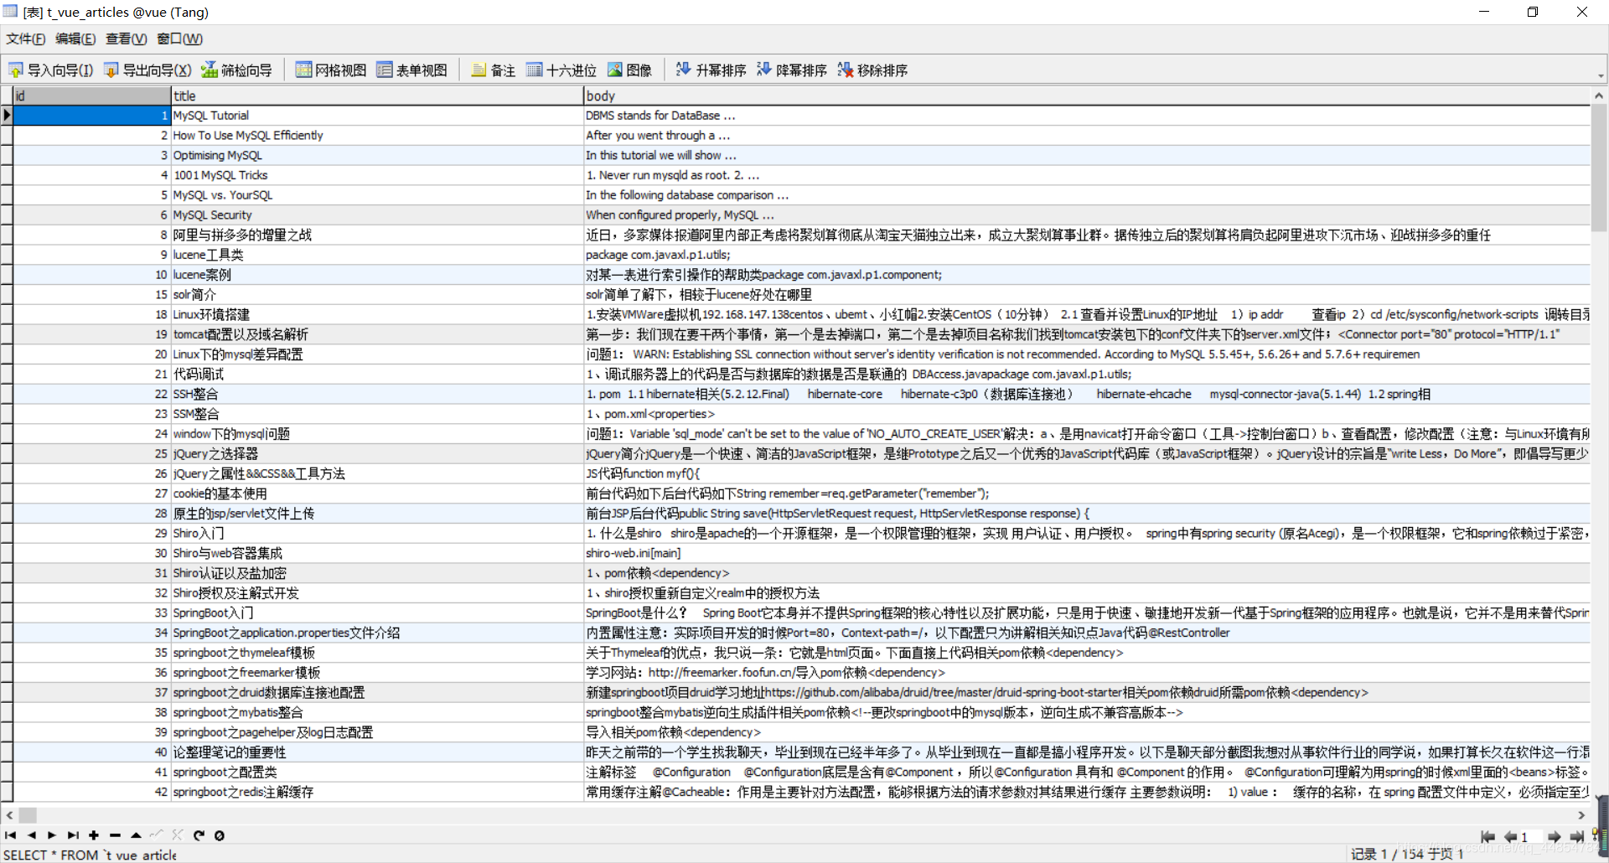Select the 'solr简介' title cell
The width and height of the screenshot is (1609, 863).
click(x=377, y=295)
